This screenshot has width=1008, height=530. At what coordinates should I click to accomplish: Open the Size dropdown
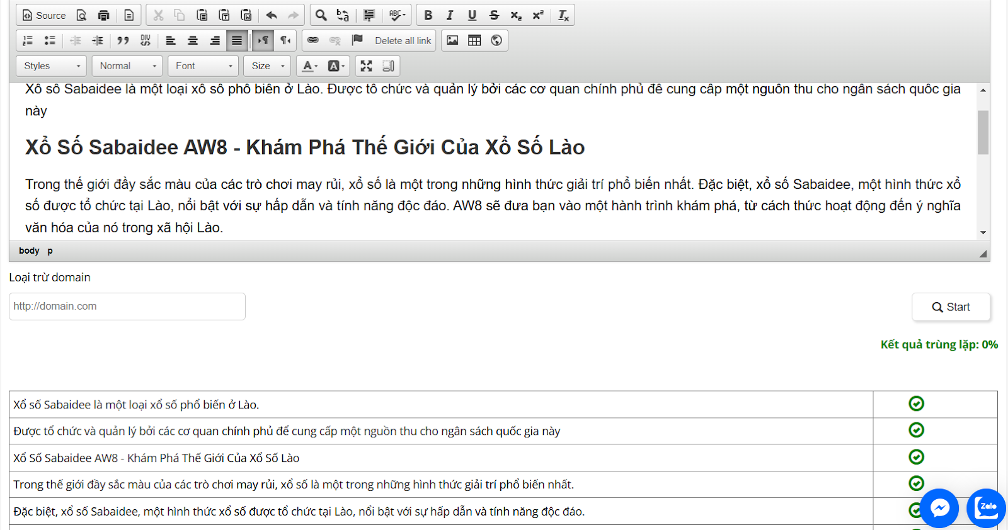click(x=267, y=65)
